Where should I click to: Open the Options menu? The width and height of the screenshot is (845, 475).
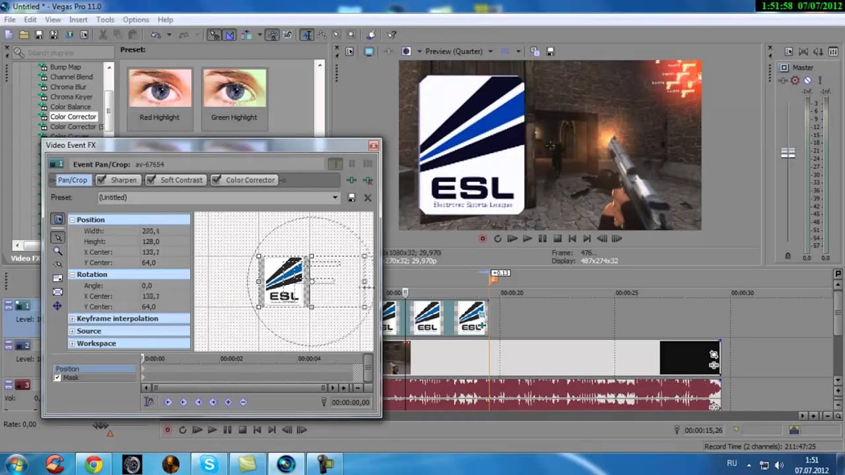click(x=136, y=20)
